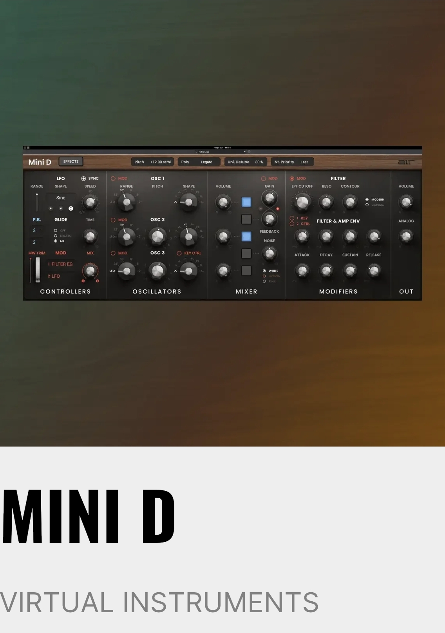The width and height of the screenshot is (445, 633).
Task: Toggle the mixer switch linked to Noise knob
Action: point(246,253)
